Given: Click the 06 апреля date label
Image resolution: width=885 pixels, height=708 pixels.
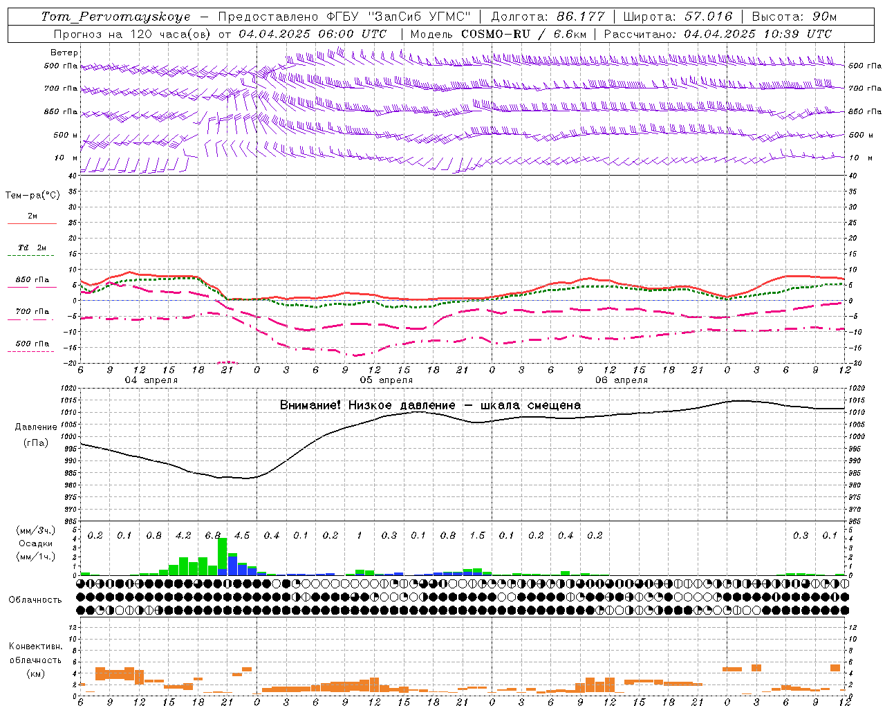Looking at the screenshot, I should pyautogui.click(x=621, y=380).
